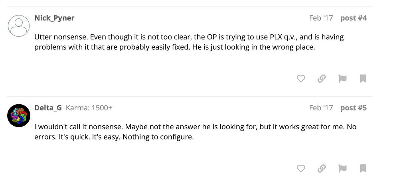Copy share link for post #5
This screenshot has height=185, width=413.
click(322, 169)
